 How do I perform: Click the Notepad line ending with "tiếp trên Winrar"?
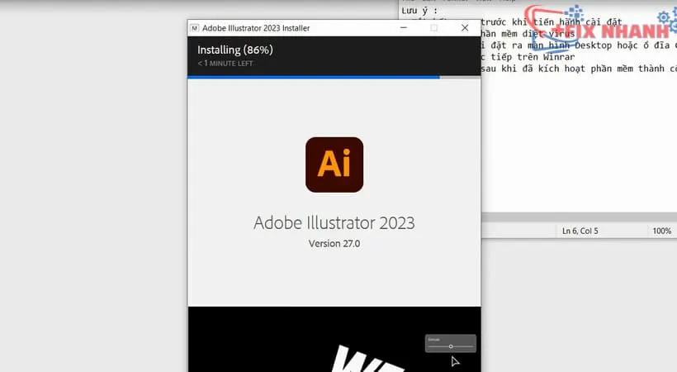click(528, 57)
